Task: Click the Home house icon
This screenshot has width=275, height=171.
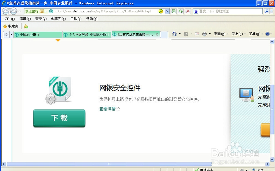Action: click(x=174, y=34)
